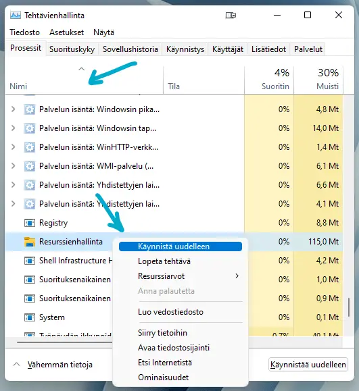Click the Shell Infrastructure process icon
This screenshot has width=359, height=391.
point(30,261)
